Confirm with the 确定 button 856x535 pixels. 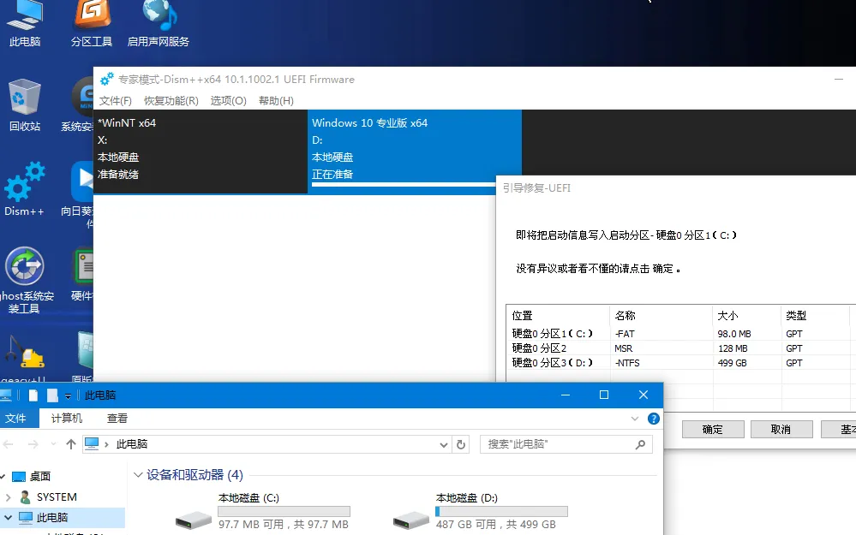(712, 429)
